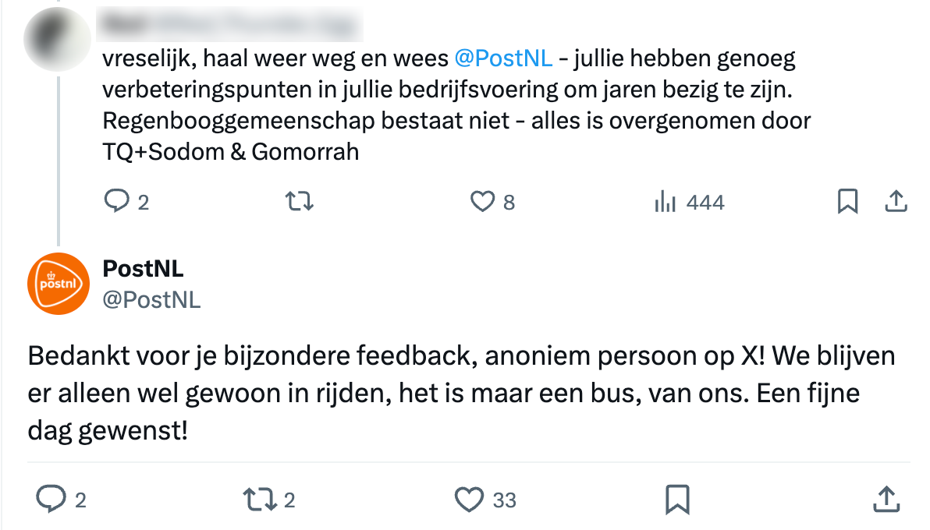Open the 444 views count

coord(705,201)
